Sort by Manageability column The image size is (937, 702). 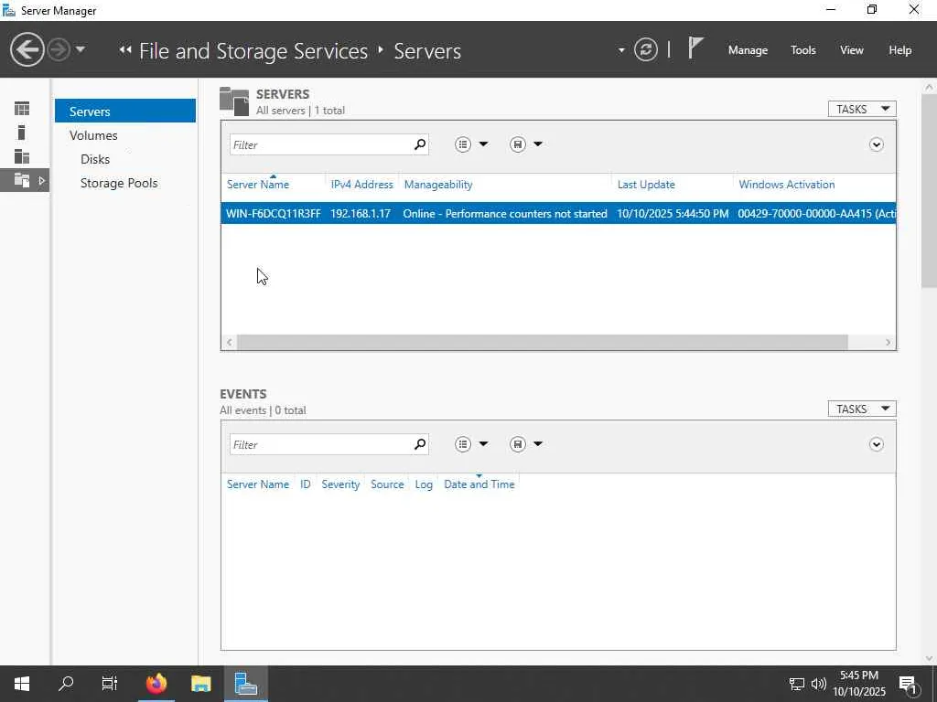(438, 185)
